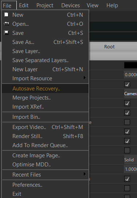
Task: Click the Save floppy disk icon
Action: pyautogui.click(x=6, y=33)
